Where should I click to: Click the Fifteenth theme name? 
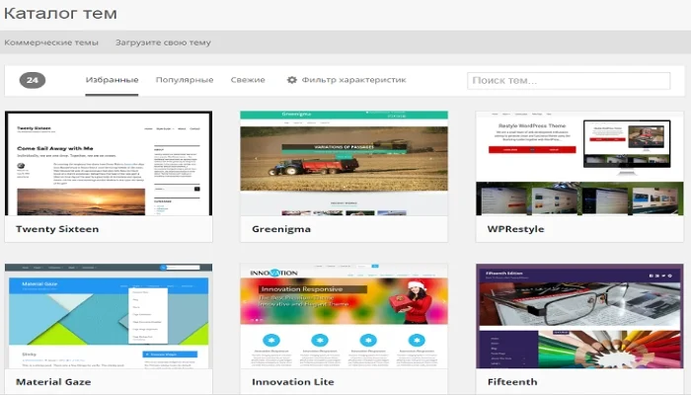[x=512, y=382]
